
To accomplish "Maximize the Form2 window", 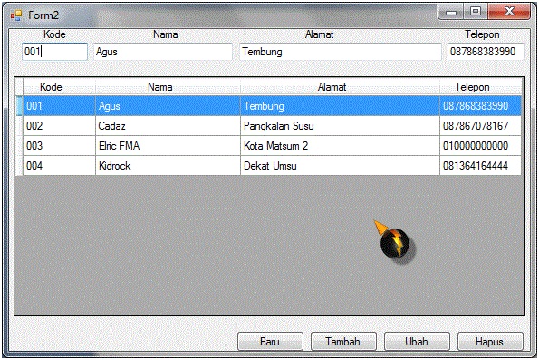I will pyautogui.click(x=476, y=12).
